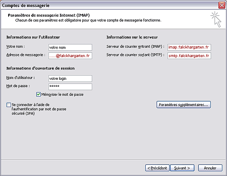
Task: Click the label "Mémoriser le mot de passe"
Action: click(x=63, y=94)
